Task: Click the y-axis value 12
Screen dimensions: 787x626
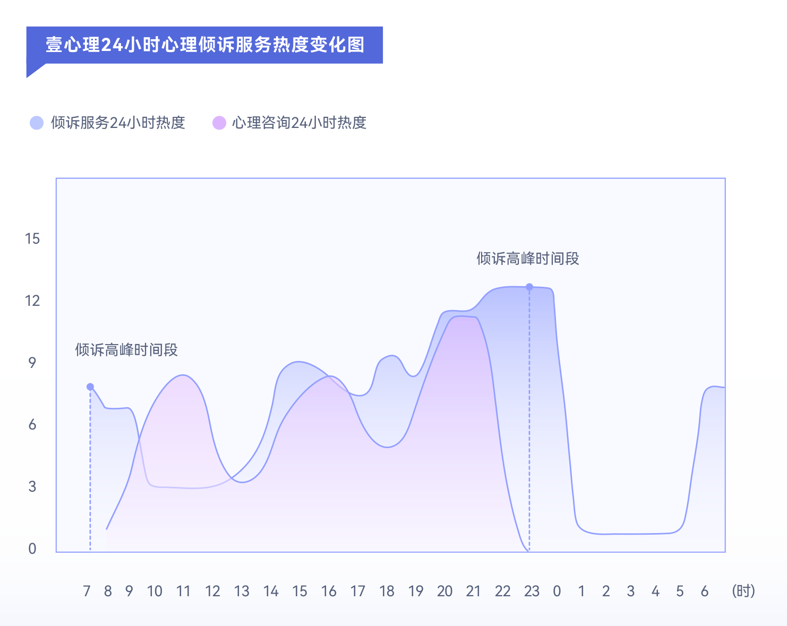Action: tap(32, 301)
